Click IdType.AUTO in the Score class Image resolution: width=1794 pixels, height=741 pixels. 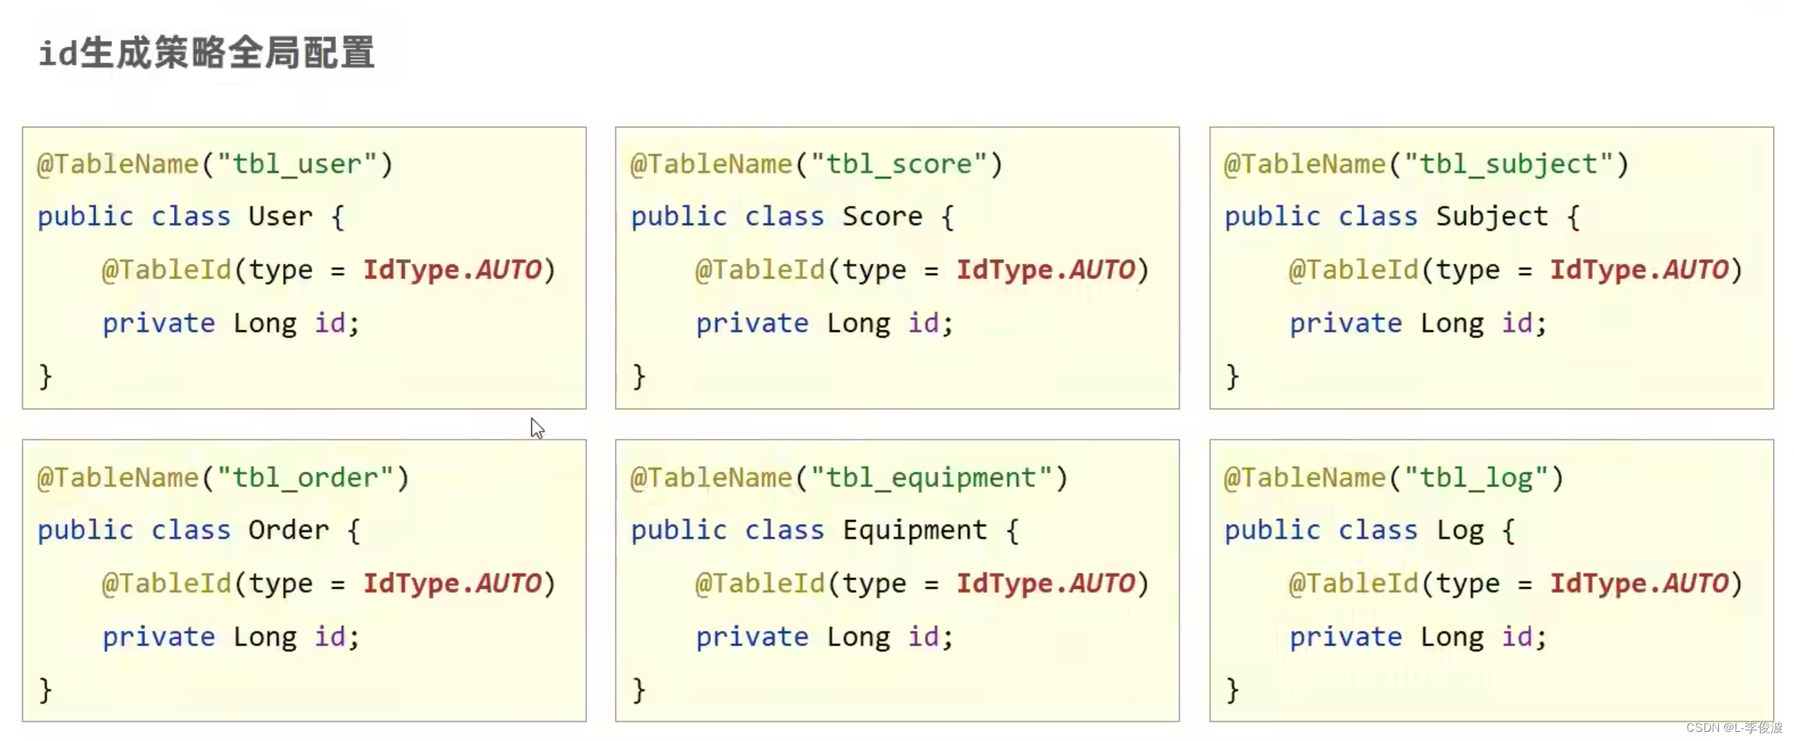click(x=1045, y=270)
